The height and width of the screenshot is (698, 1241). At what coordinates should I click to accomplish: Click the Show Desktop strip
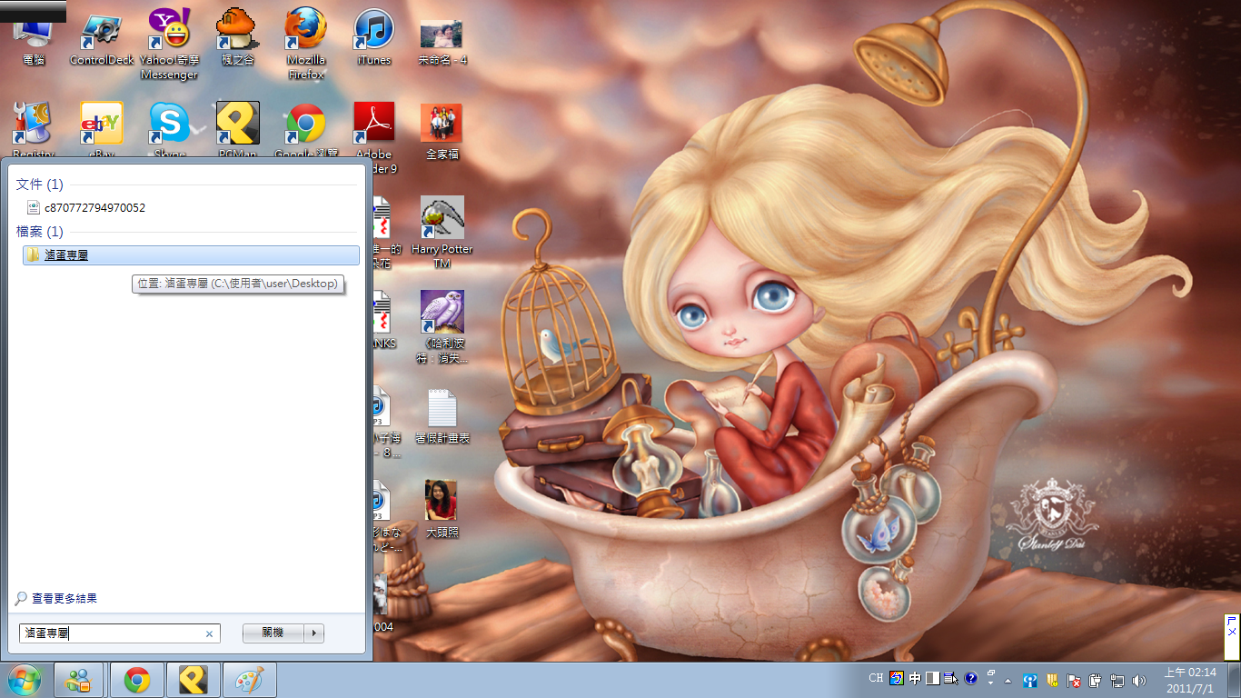coord(1235,680)
